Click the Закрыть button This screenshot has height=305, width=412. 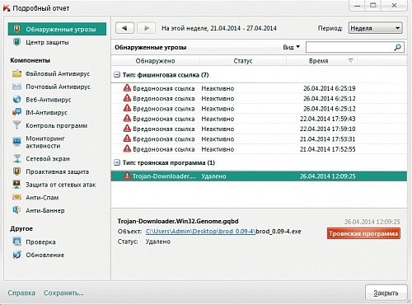pos(386,293)
